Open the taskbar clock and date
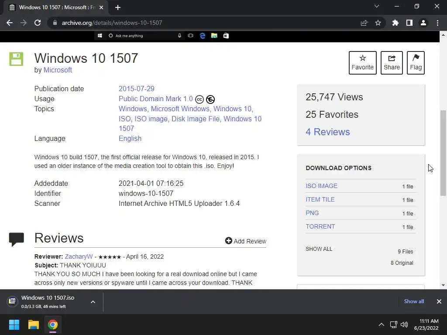Viewport: 447px width, 335px height. 426,325
